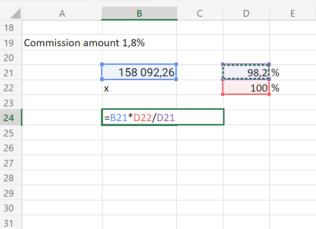
Task: Select column D header
Action: [x=246, y=13]
